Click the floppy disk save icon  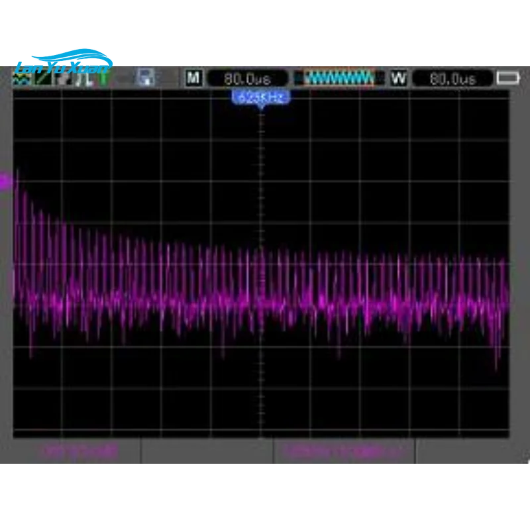[x=146, y=78]
